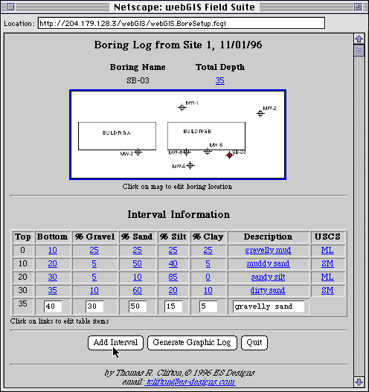Viewport: 369px width, 392px height.
Task: Click the MW-1 well marker on map
Action: 182,108
